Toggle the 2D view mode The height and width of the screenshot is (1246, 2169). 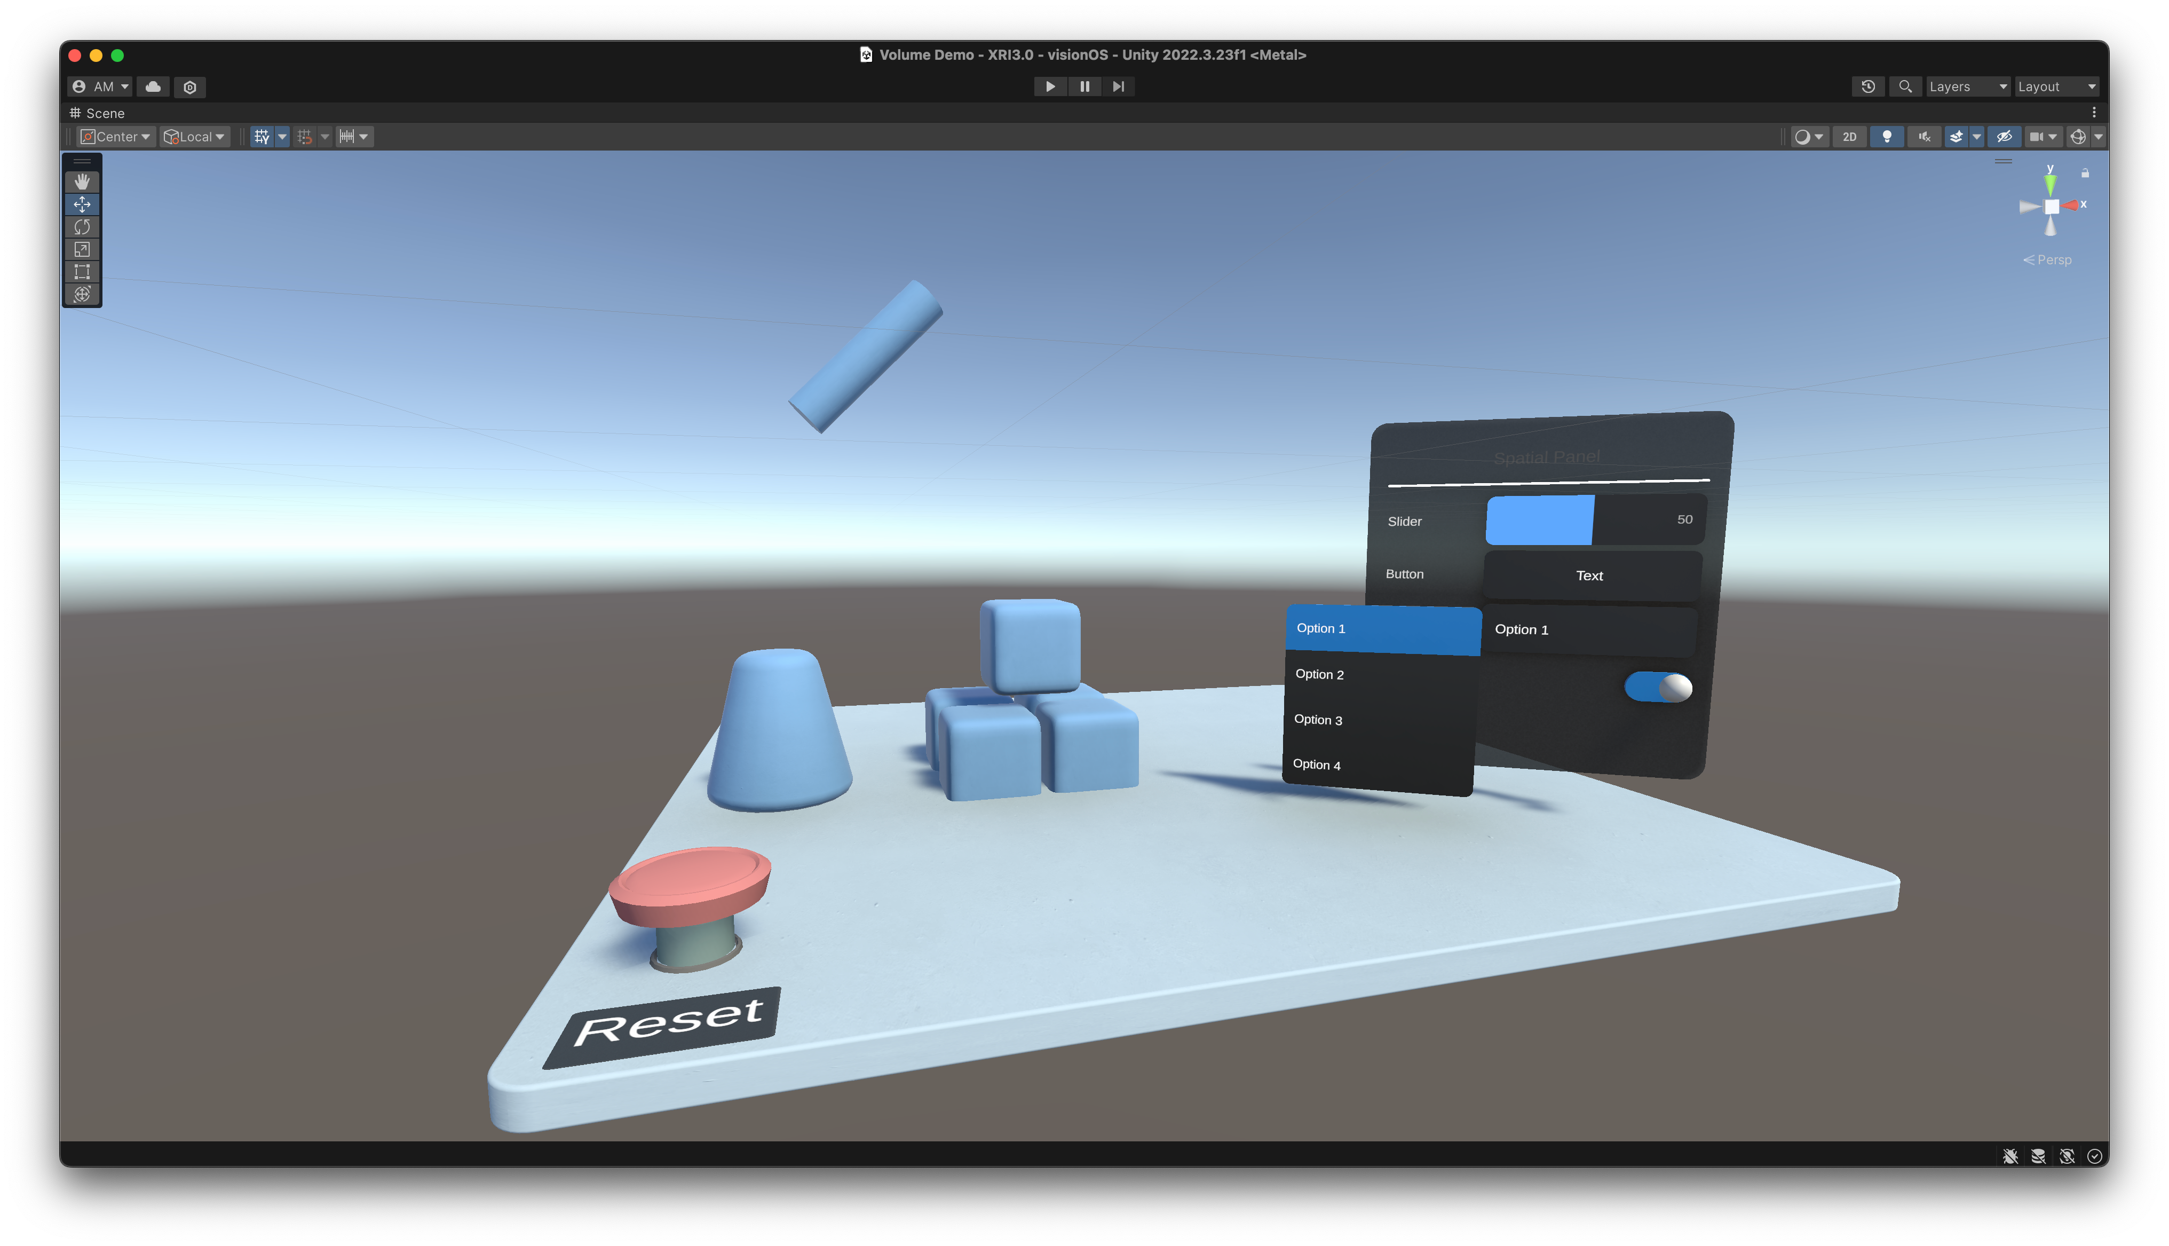[x=1849, y=137]
